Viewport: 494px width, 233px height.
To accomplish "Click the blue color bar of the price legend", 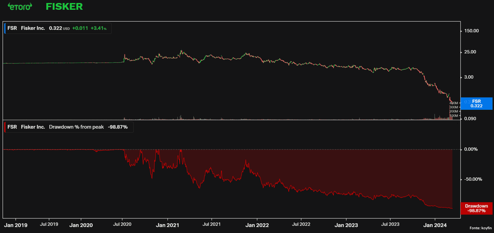I will pyautogui.click(x=5, y=29).
